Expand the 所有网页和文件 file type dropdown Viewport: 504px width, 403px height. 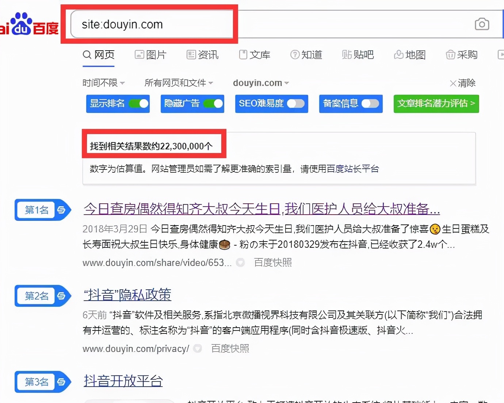coord(178,83)
